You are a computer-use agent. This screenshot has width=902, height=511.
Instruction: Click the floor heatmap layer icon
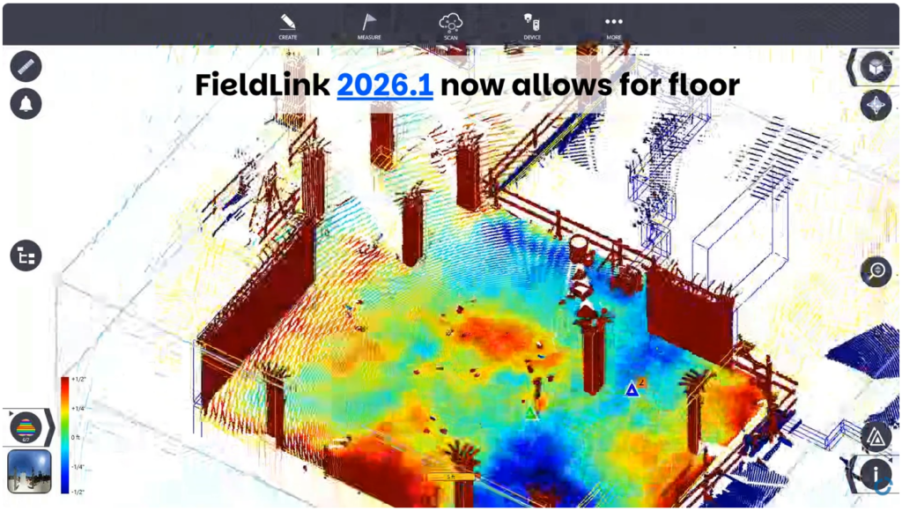(26, 427)
